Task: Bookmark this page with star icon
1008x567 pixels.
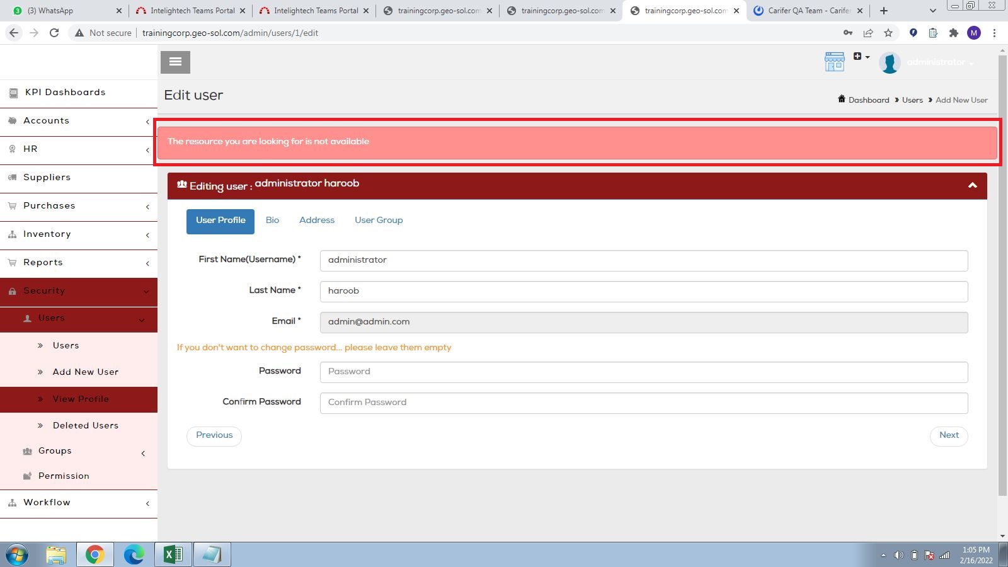Action: [888, 33]
